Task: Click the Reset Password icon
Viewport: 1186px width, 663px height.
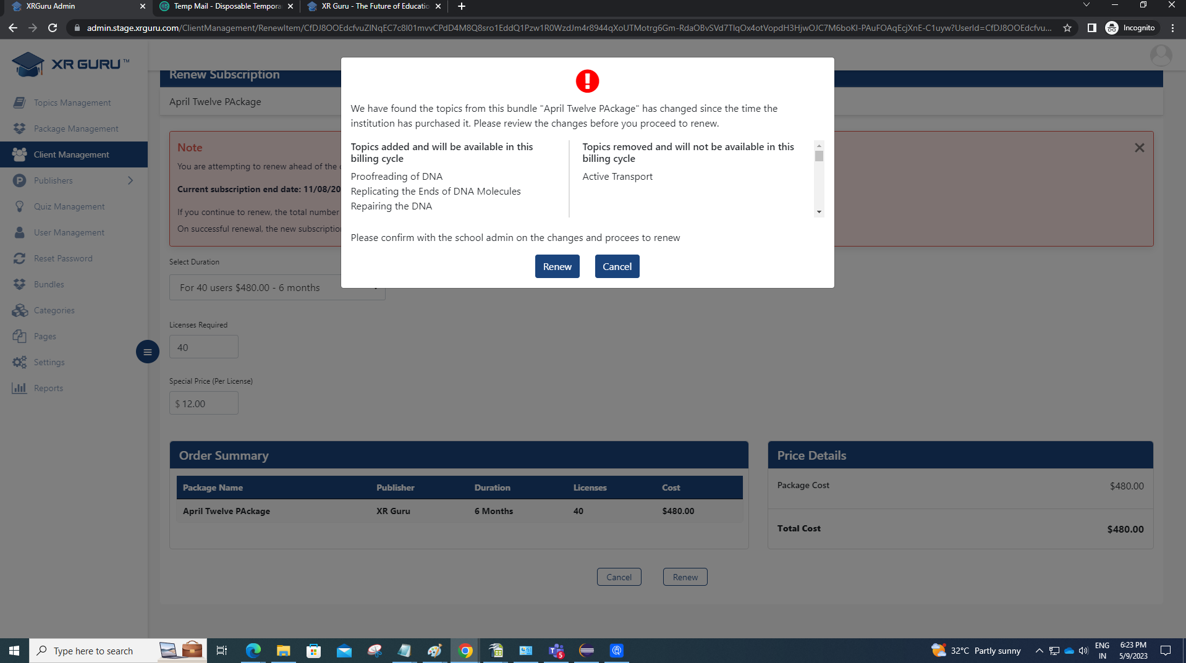Action: pyautogui.click(x=20, y=258)
